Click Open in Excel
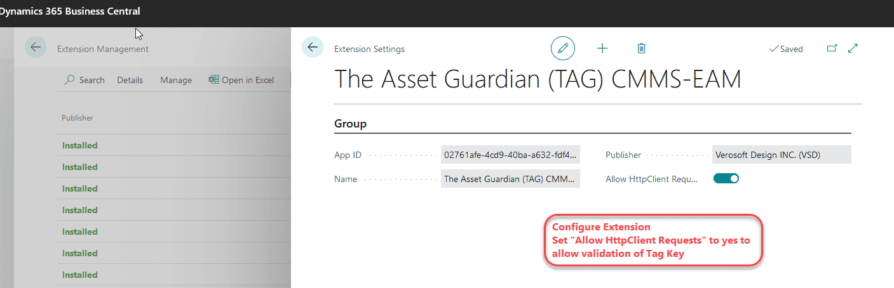Screen dimensions: 894x288 coord(241,80)
